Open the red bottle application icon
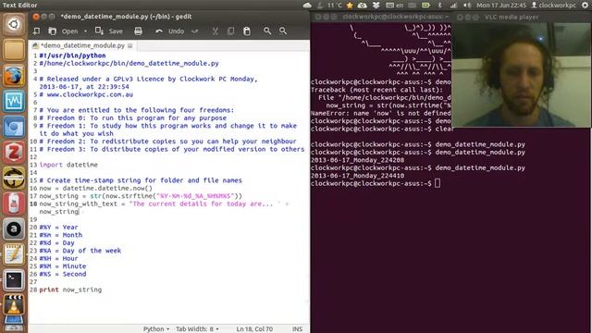592x333 pixels. [x=14, y=203]
